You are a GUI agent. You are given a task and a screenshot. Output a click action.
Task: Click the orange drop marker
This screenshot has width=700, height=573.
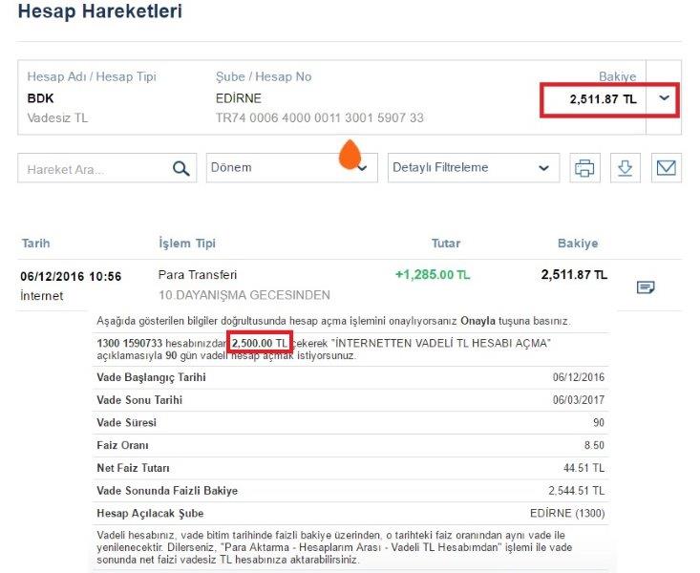tap(350, 153)
